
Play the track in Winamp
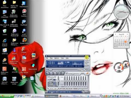(51, 73)
